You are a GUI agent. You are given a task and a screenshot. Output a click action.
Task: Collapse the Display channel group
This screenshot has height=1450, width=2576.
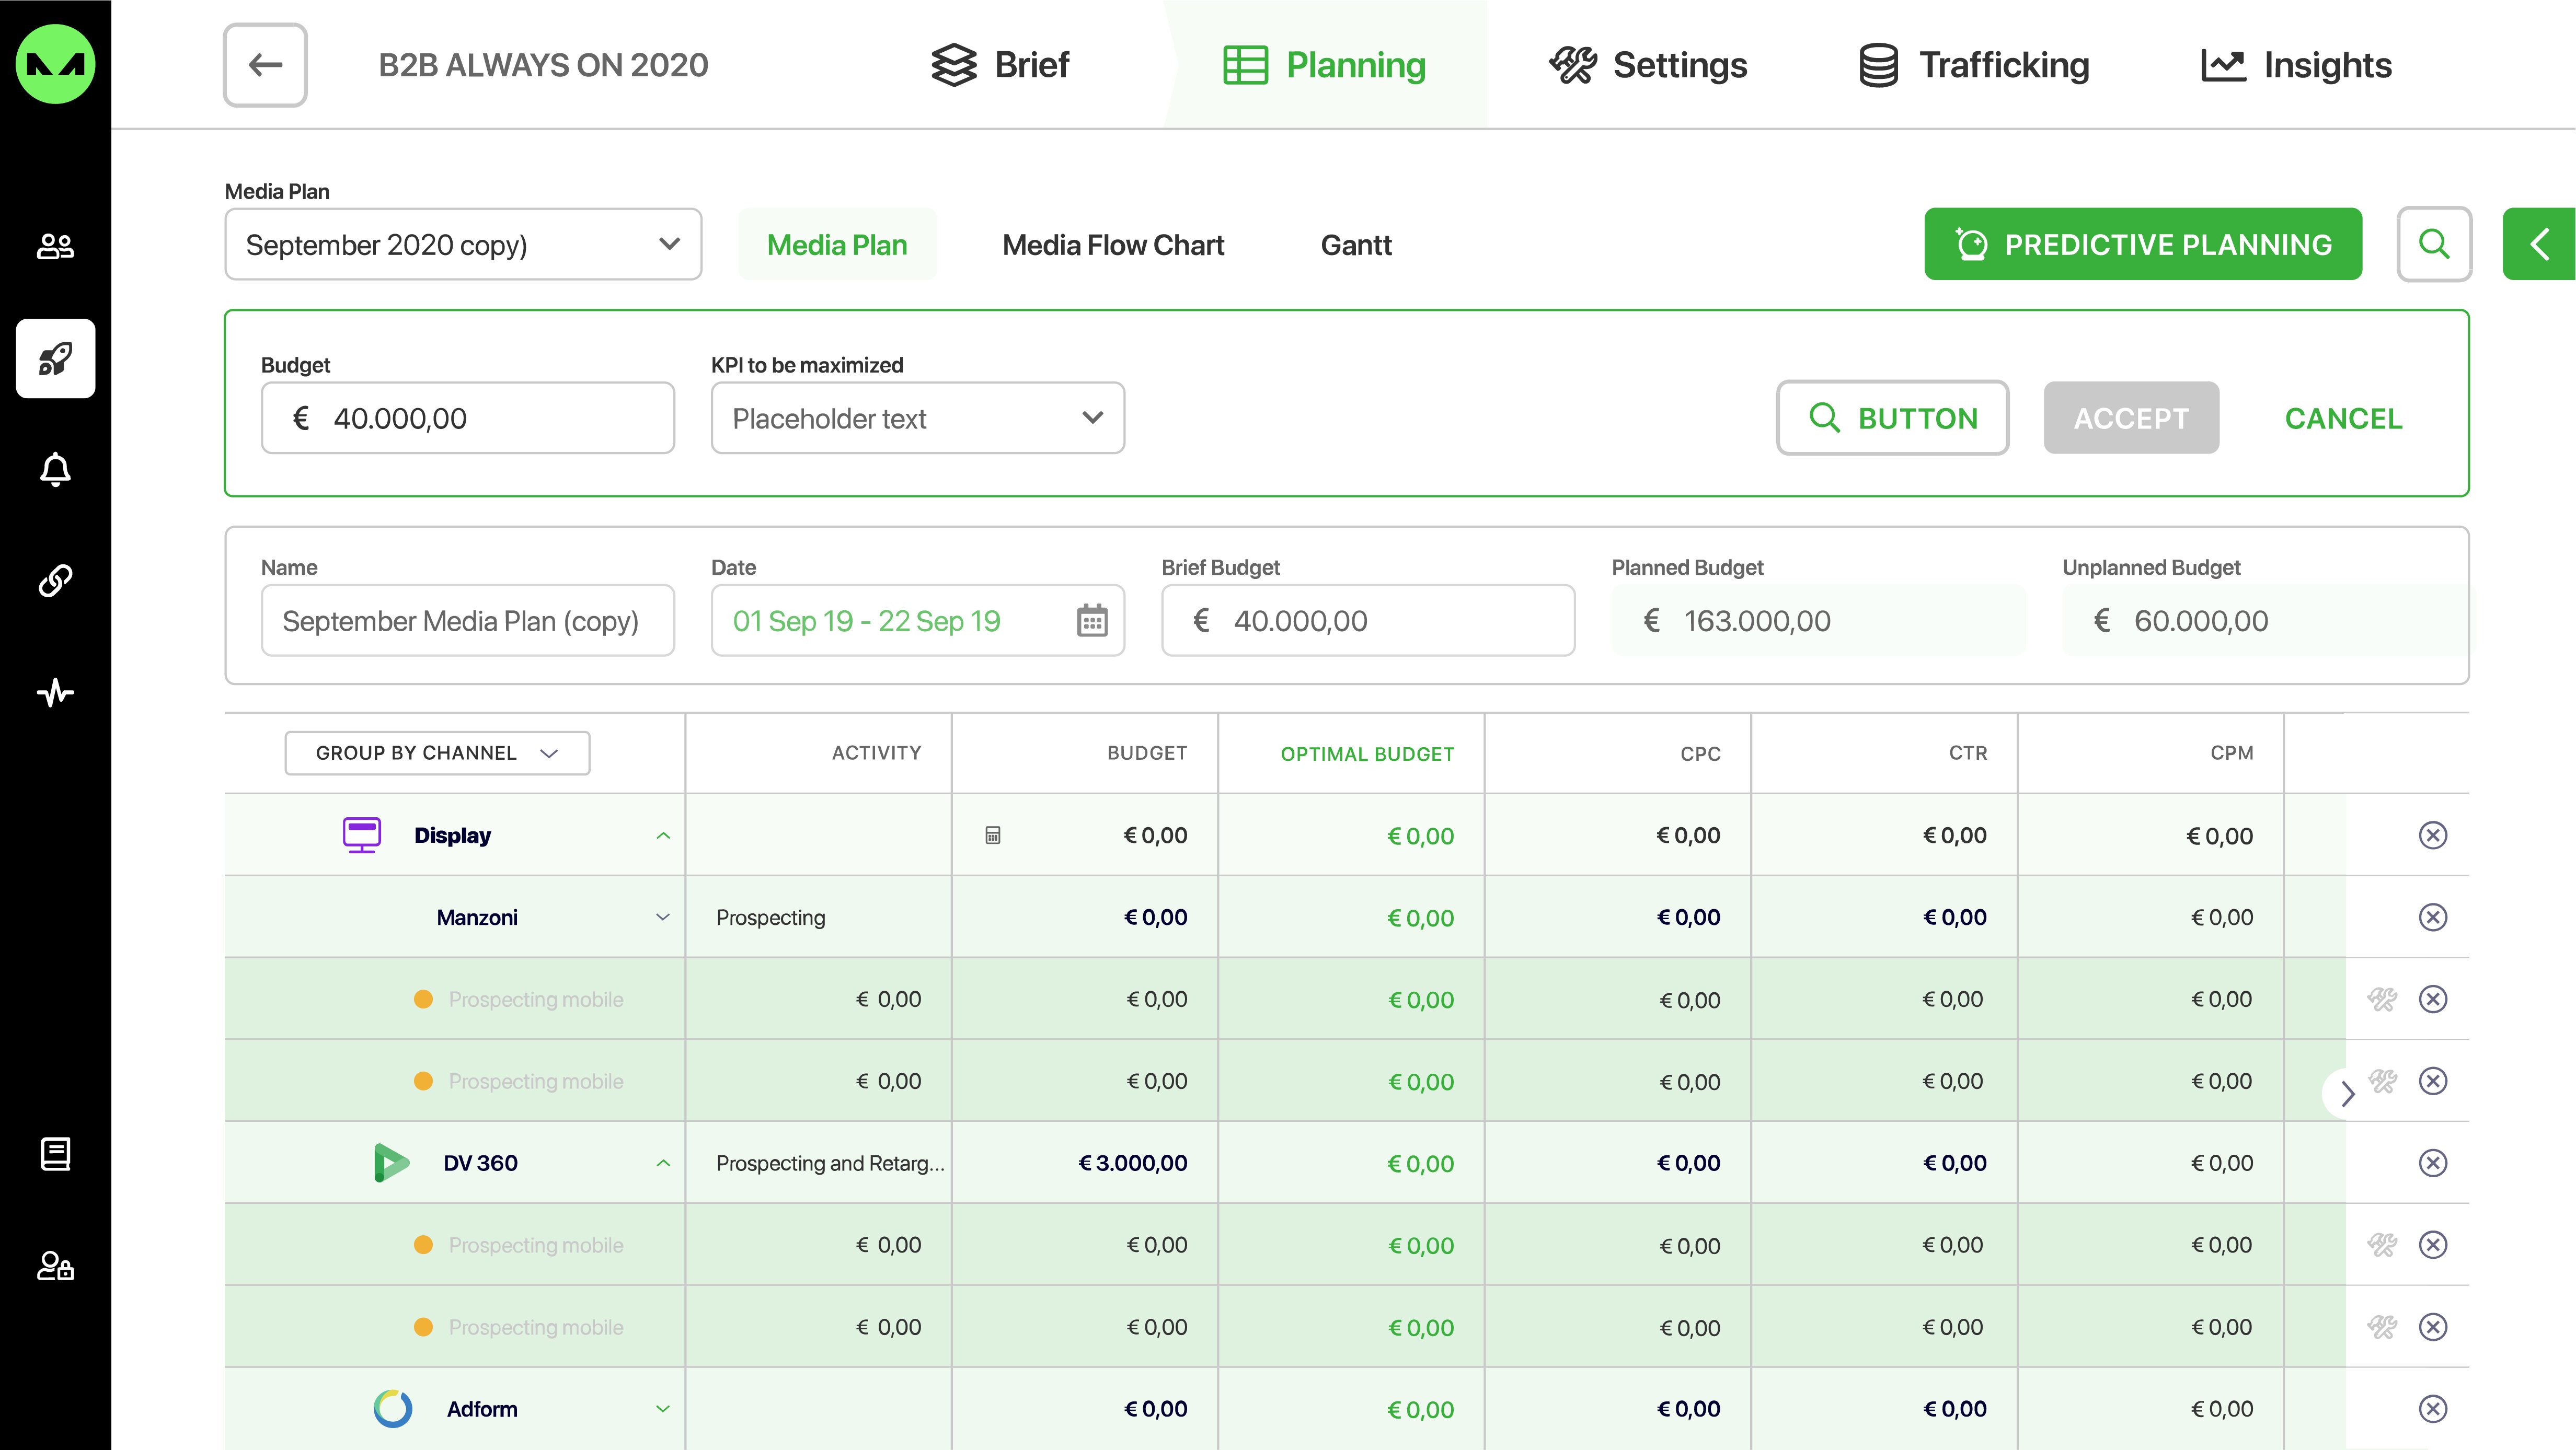click(x=663, y=836)
